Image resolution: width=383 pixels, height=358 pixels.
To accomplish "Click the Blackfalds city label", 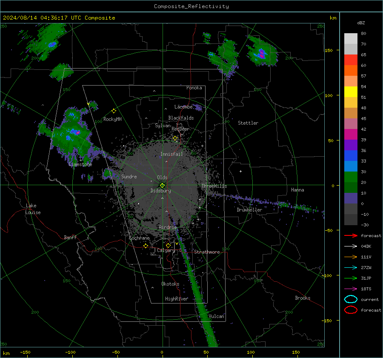I will (x=181, y=118).
